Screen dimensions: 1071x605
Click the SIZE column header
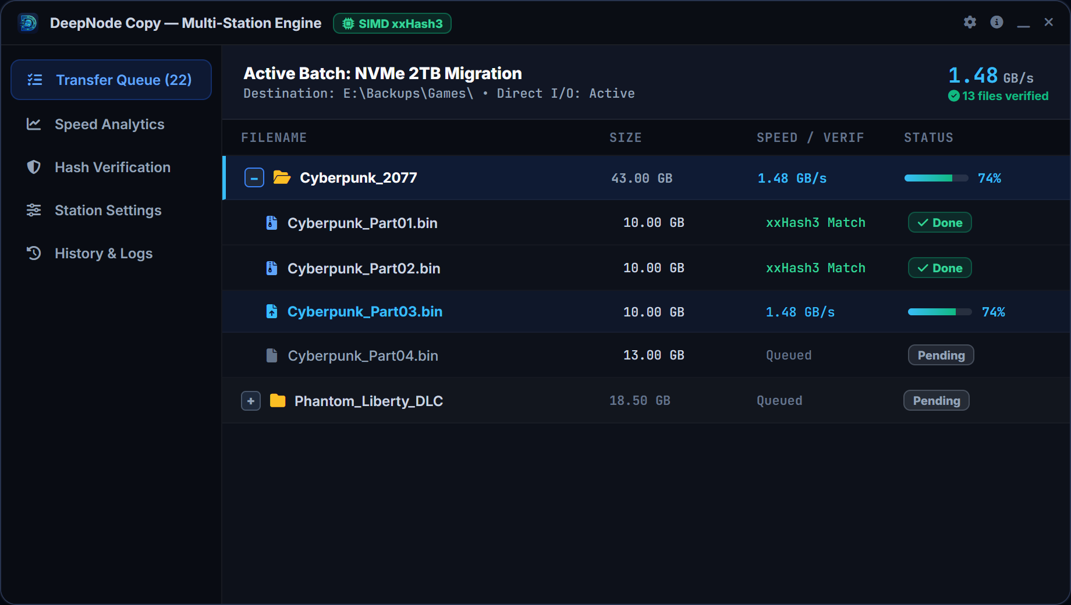[x=625, y=138]
